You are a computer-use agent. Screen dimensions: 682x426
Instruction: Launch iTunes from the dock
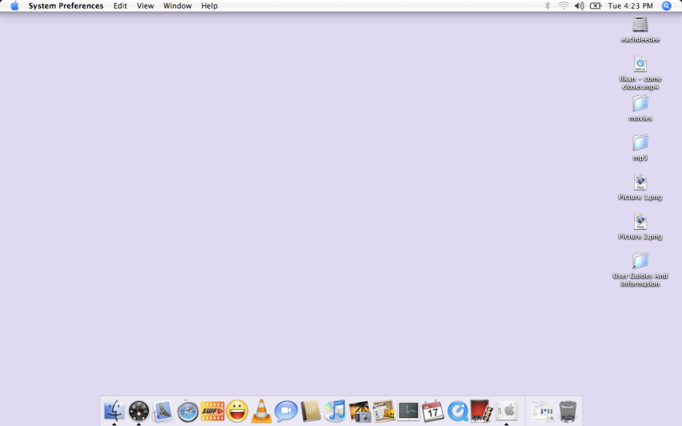click(x=335, y=411)
